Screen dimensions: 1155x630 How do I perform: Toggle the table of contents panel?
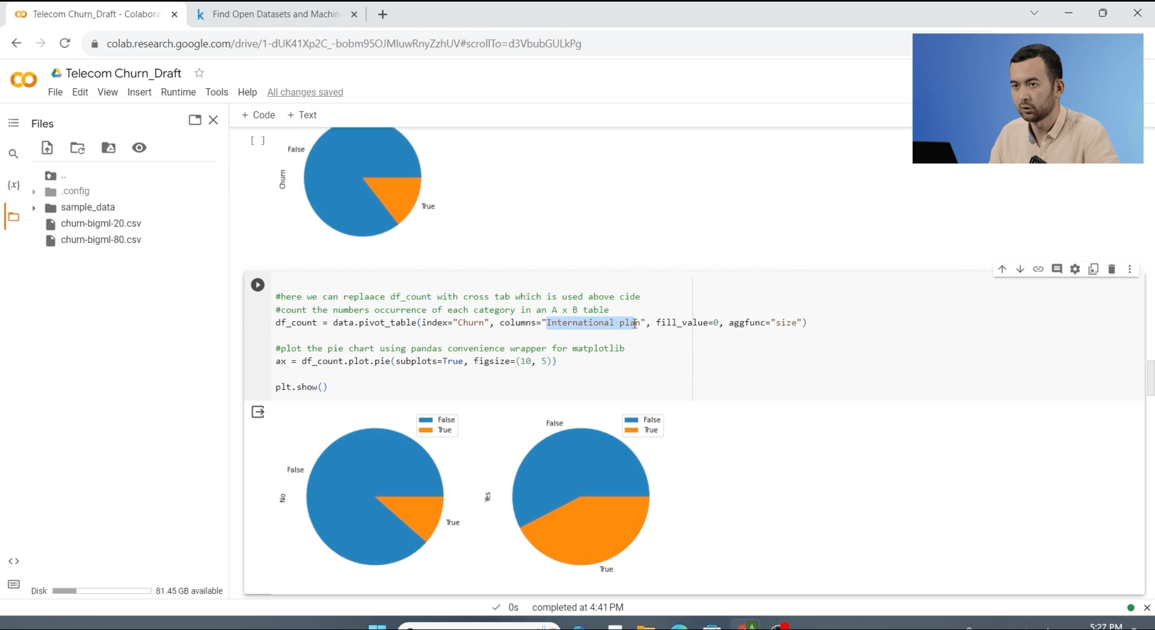click(x=14, y=123)
